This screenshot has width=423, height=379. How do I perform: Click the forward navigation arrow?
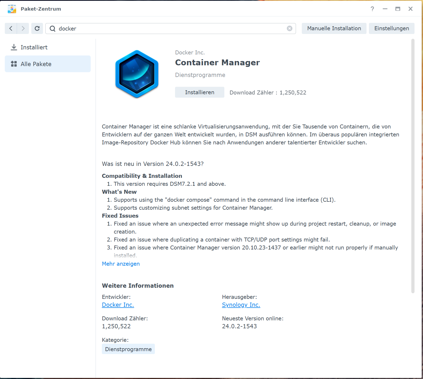click(23, 28)
